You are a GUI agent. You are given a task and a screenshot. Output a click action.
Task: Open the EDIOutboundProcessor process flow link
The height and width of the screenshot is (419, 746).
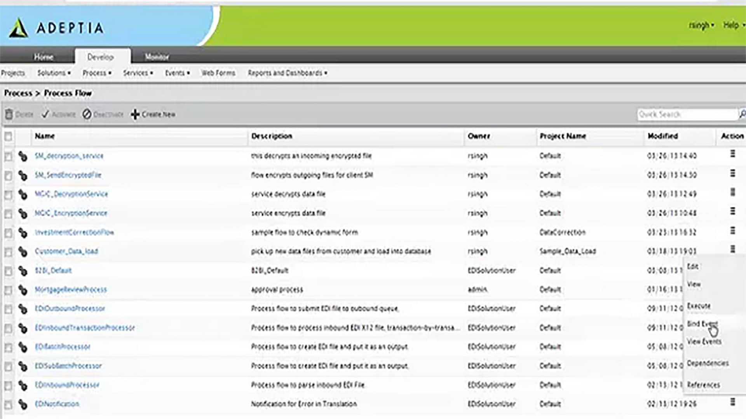click(x=70, y=309)
